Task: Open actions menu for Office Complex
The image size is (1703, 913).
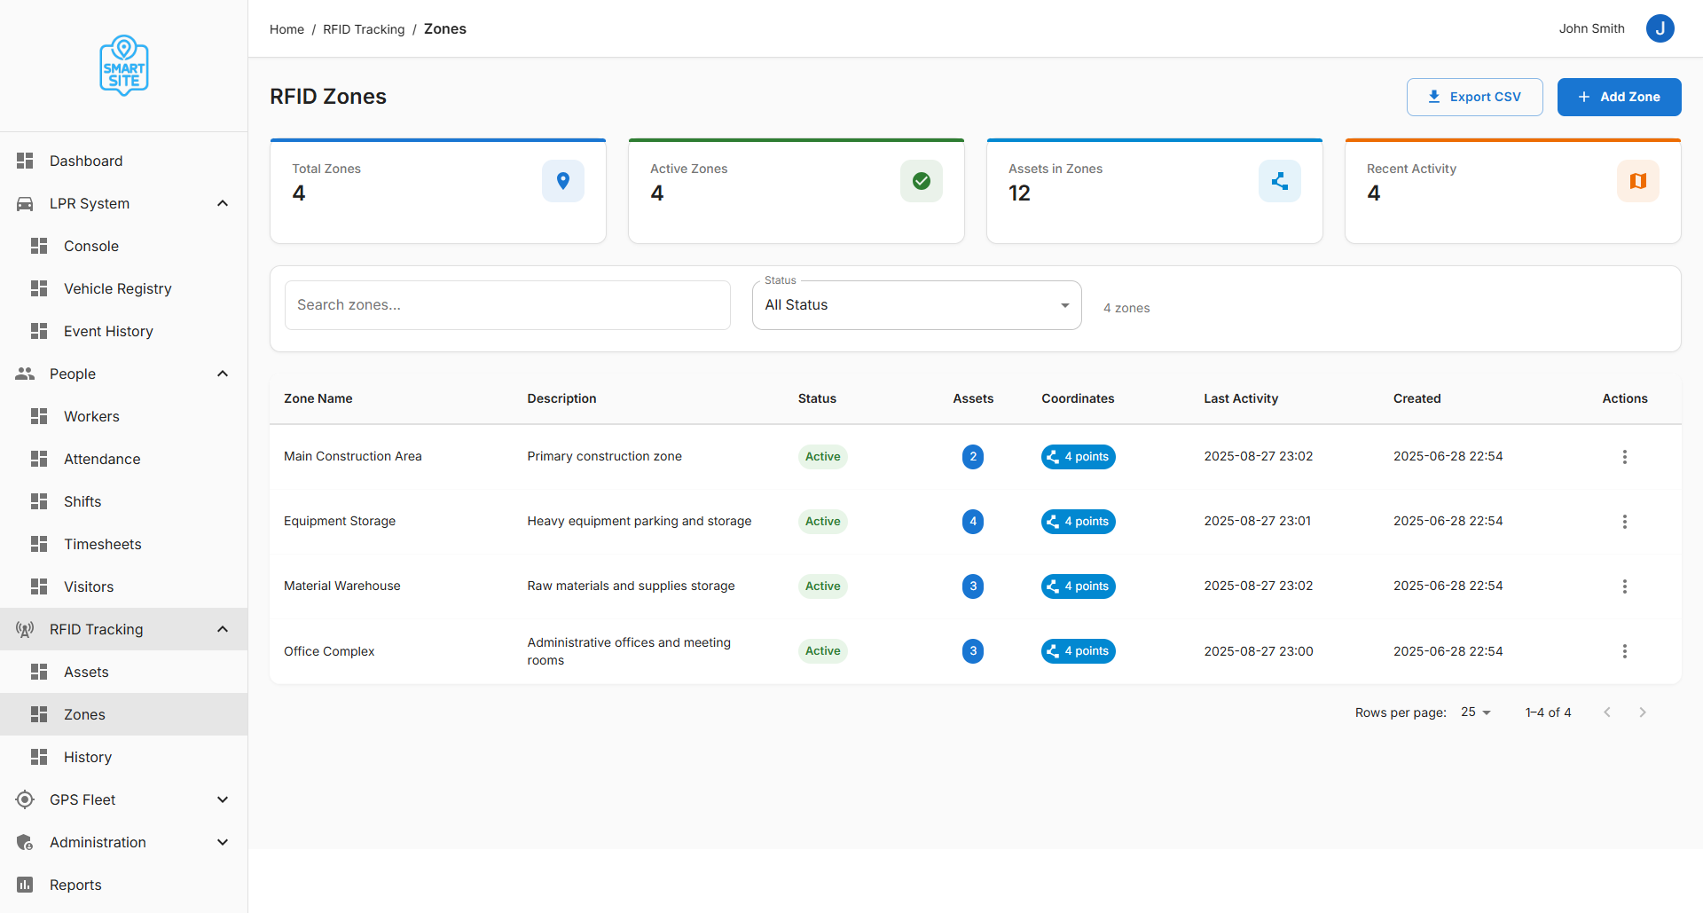Action: click(x=1624, y=651)
